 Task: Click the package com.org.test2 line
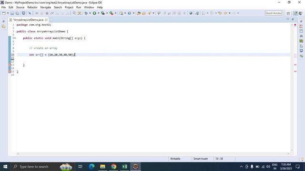click(x=34, y=25)
